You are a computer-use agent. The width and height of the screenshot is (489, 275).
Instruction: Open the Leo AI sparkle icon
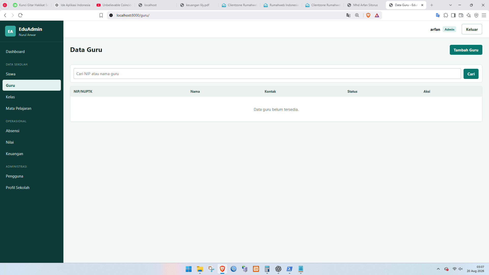pos(469,15)
